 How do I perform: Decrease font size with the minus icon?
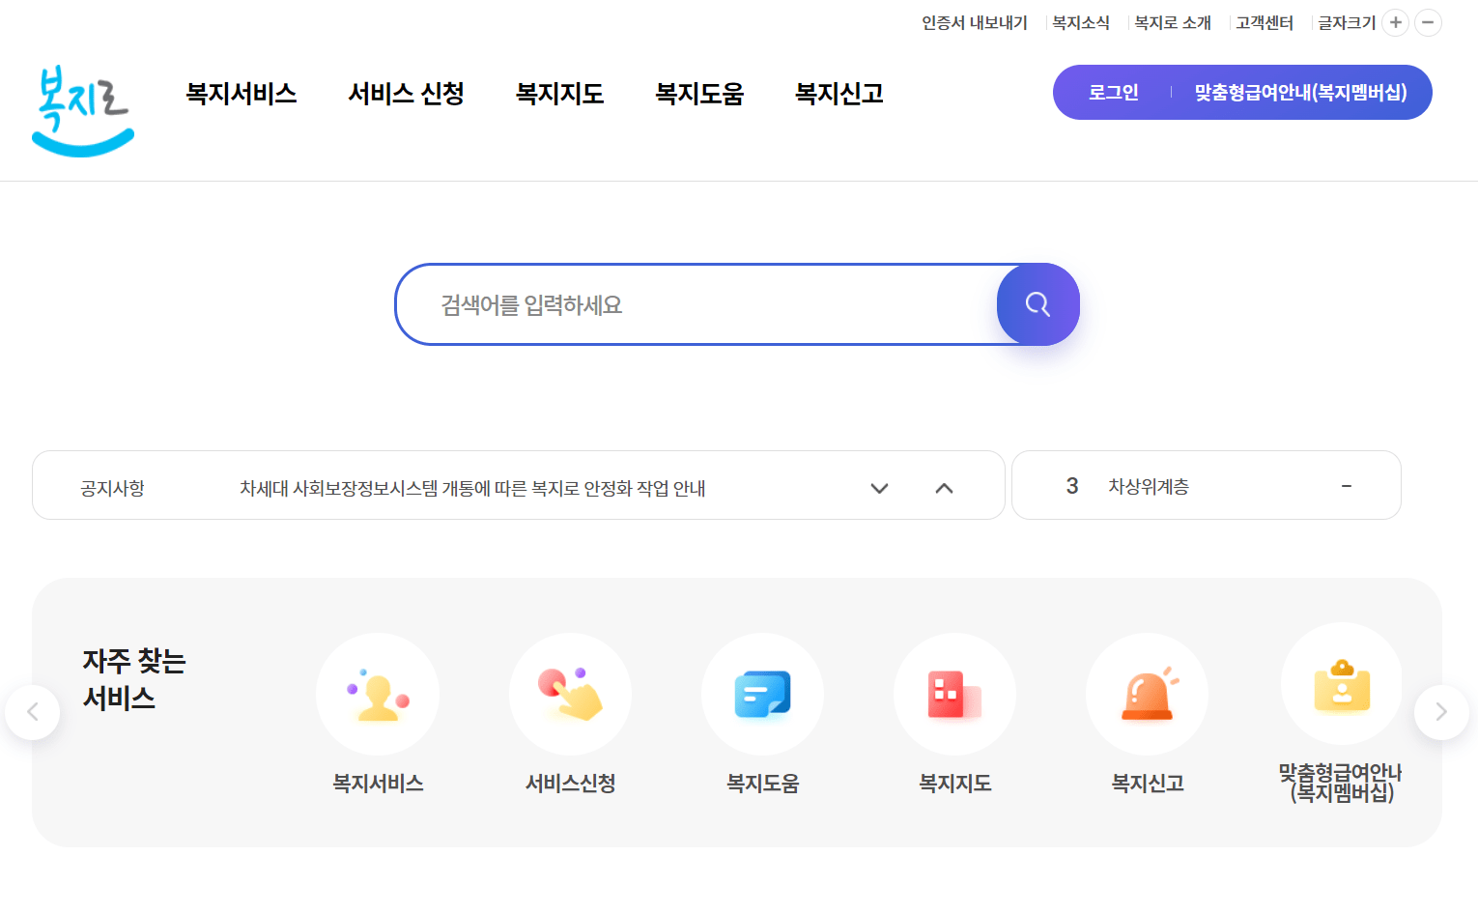(x=1428, y=21)
